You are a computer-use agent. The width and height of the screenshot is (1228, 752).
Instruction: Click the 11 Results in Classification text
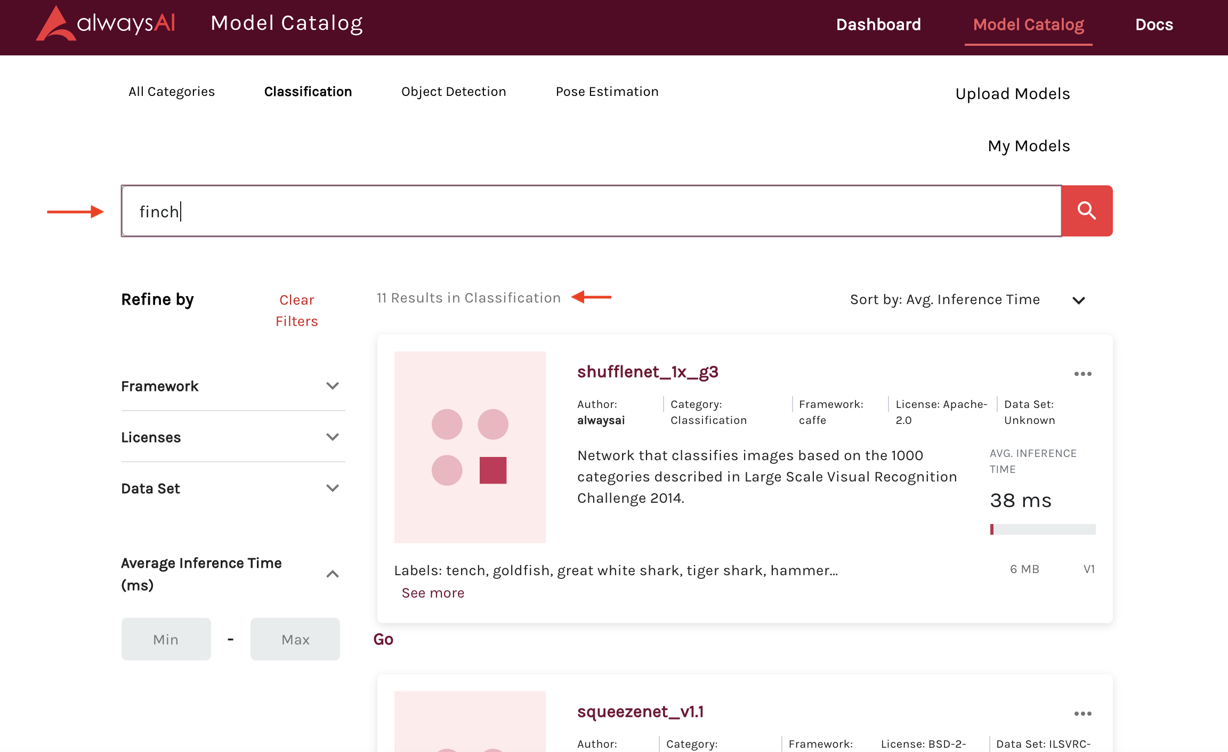[x=468, y=298]
